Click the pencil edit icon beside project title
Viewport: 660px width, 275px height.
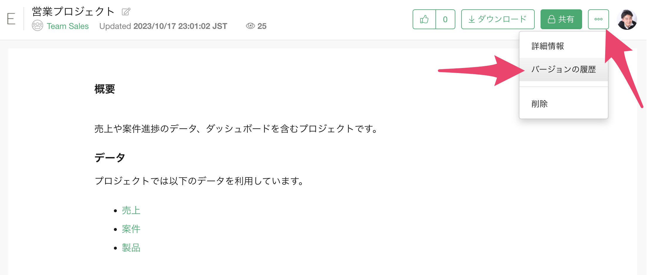(x=126, y=12)
